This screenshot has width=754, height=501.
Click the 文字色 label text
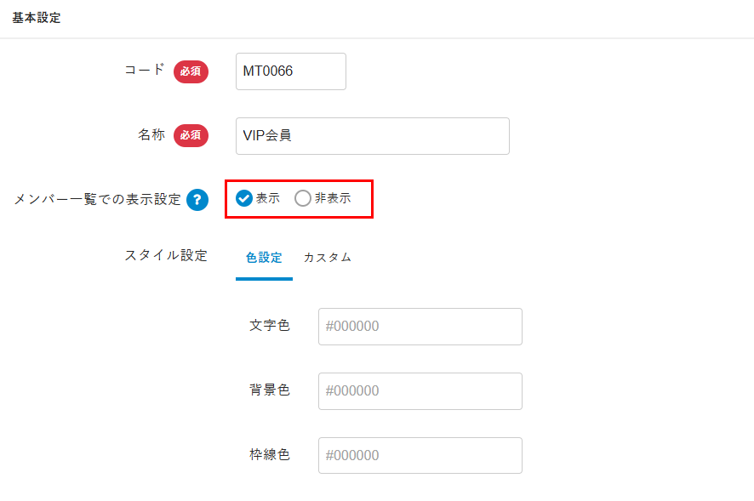click(270, 326)
